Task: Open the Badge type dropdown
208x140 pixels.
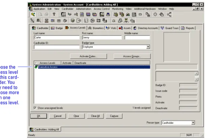Action: tap(148, 47)
